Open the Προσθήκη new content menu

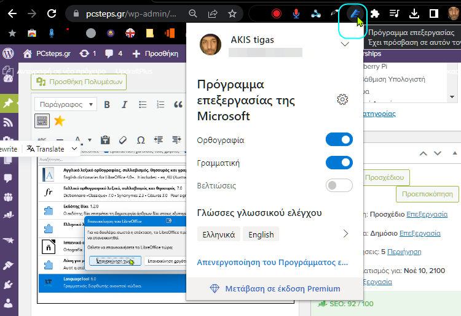pos(156,53)
